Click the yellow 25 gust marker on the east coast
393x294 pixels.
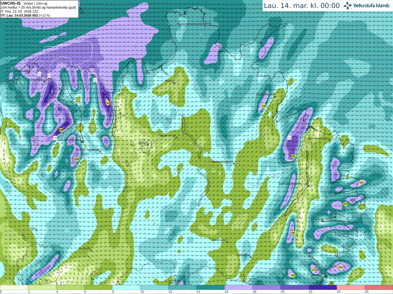point(361,183)
